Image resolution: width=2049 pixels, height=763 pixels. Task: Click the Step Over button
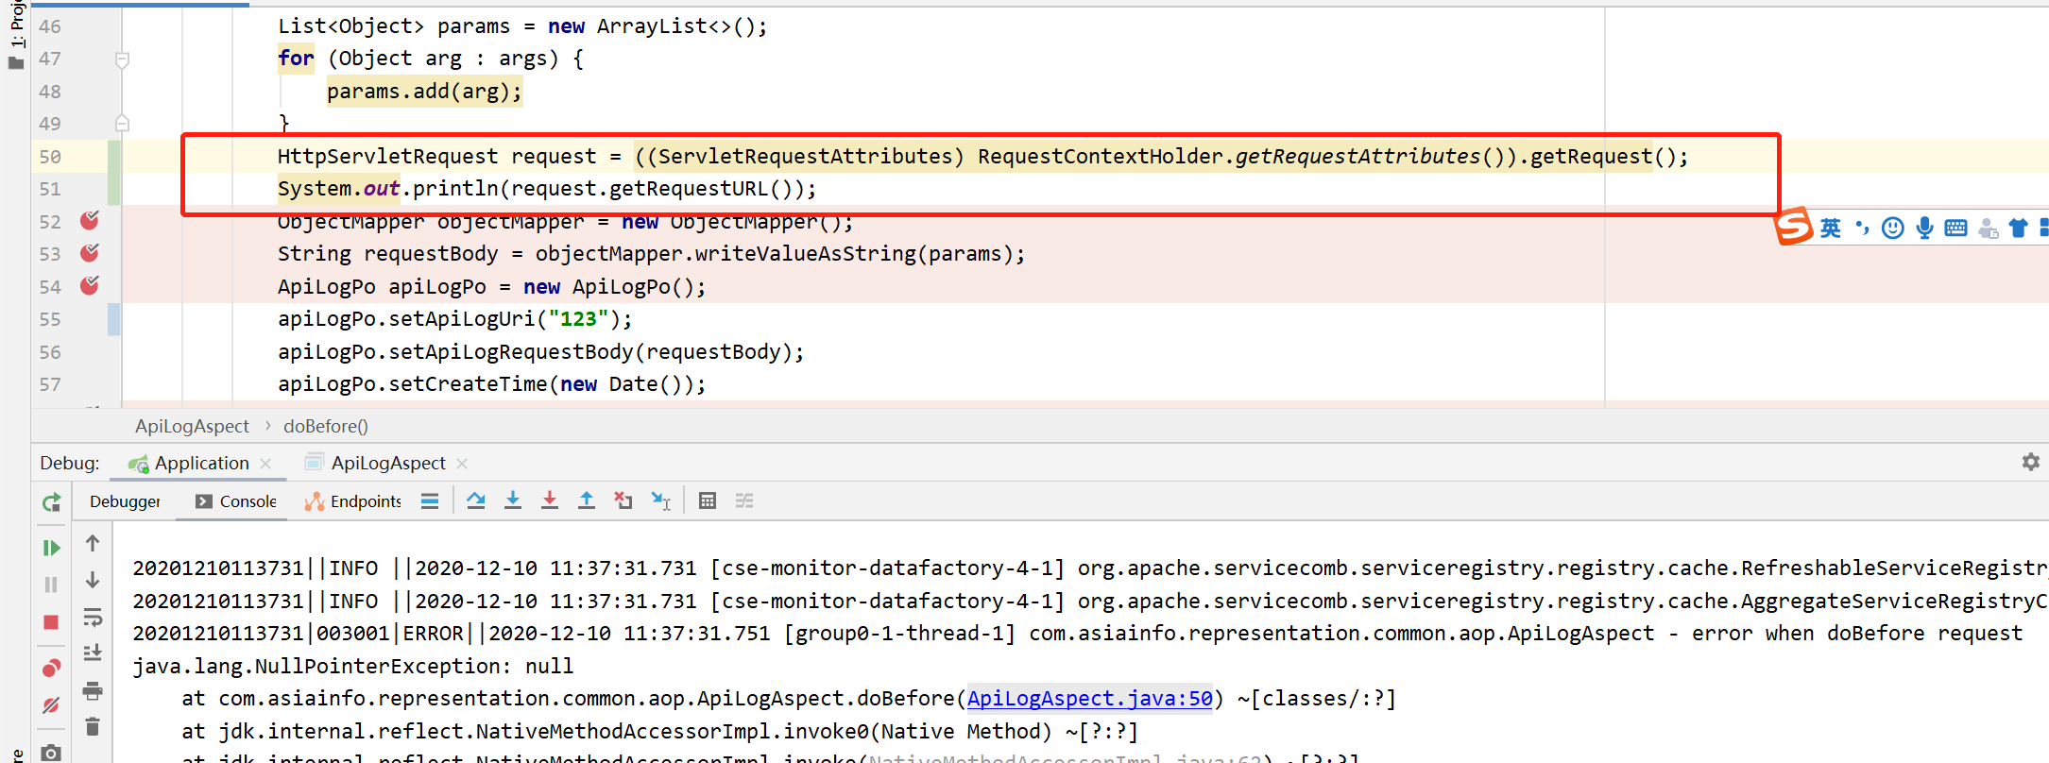tap(476, 501)
